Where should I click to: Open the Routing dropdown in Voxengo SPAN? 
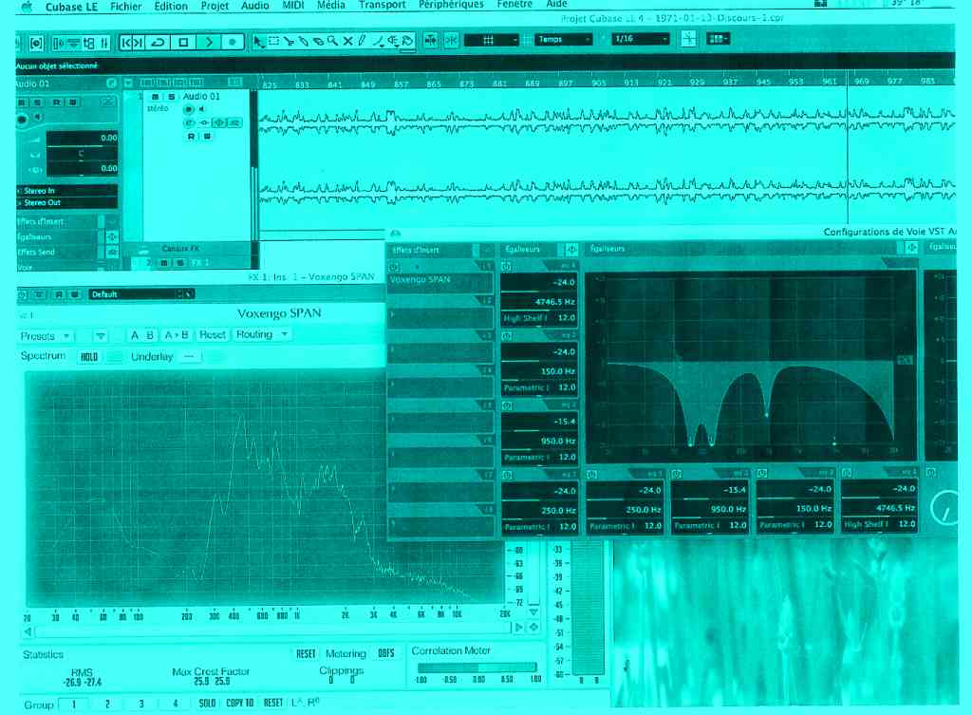tap(260, 334)
